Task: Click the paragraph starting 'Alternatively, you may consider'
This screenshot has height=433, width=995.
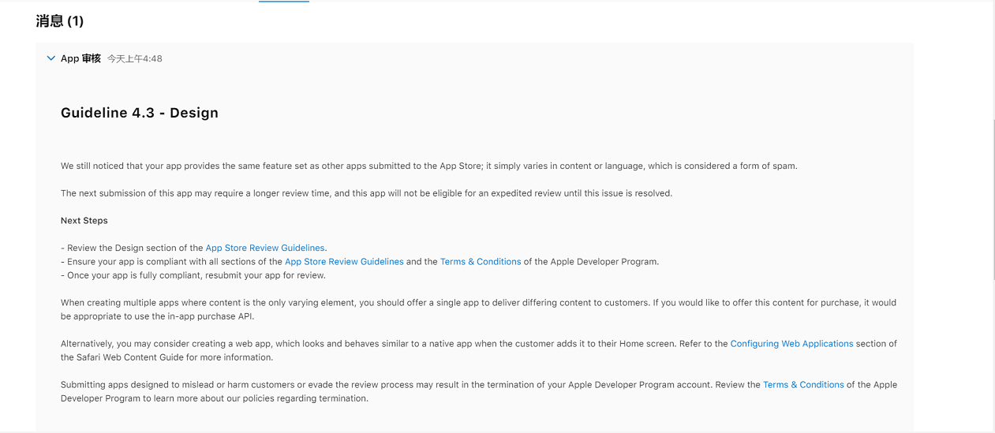Action: [478, 350]
